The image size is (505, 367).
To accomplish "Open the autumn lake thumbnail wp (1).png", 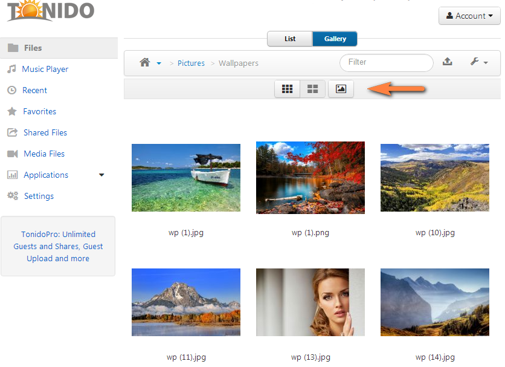I will (x=310, y=178).
